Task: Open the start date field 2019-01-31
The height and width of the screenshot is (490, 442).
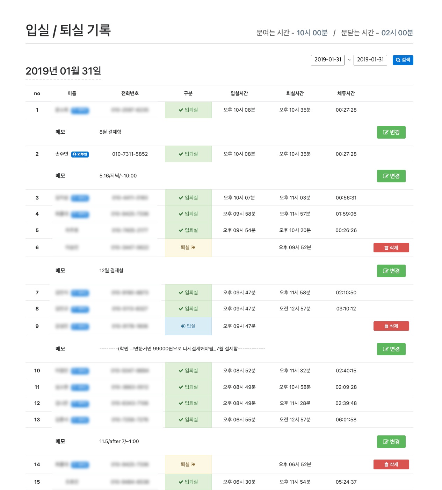Action: pos(327,60)
